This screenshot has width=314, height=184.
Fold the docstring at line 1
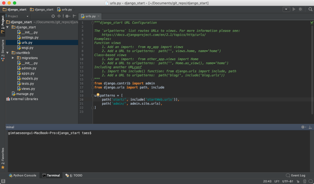coord(93,23)
